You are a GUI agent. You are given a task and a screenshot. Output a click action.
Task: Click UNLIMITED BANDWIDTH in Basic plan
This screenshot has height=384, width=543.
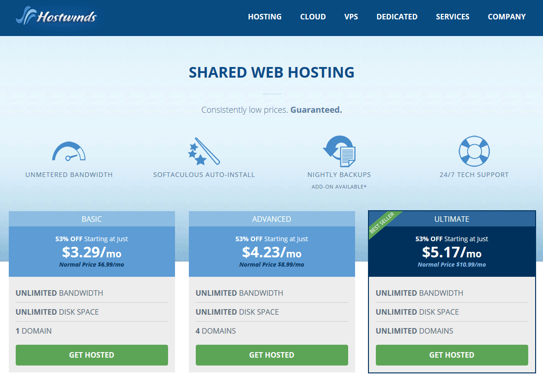[x=59, y=293]
